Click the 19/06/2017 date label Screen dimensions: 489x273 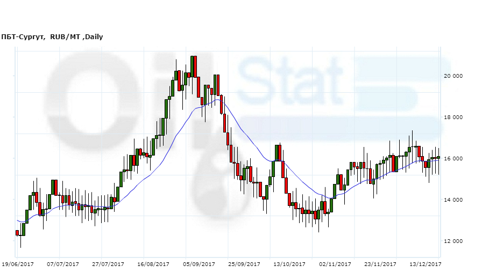coord(18,264)
